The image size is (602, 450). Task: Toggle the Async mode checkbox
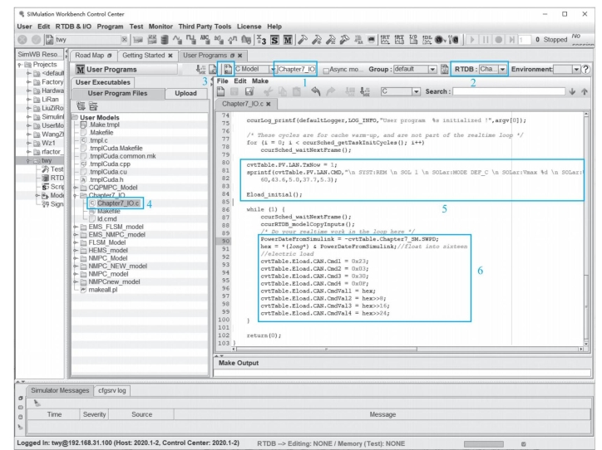(x=326, y=70)
